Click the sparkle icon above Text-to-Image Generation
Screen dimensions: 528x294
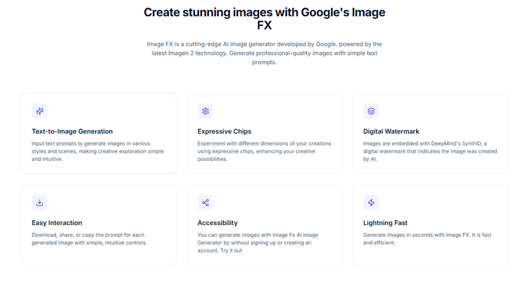pyautogui.click(x=39, y=111)
